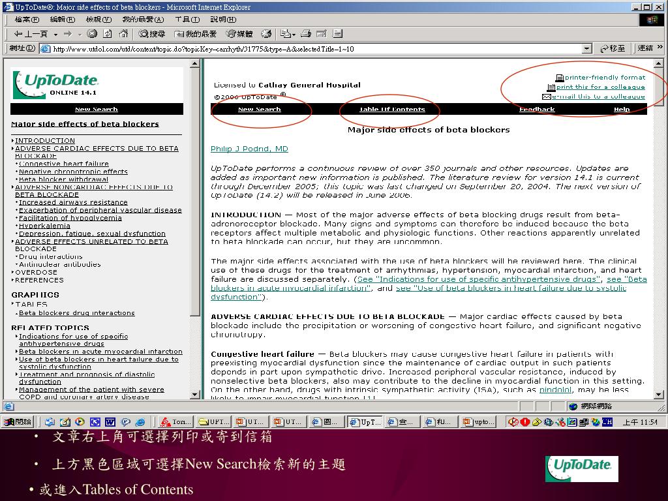The height and width of the screenshot is (501, 668).
Task: Open Indications for use of specific antihypertensive drugs in article
Action: click(479, 279)
